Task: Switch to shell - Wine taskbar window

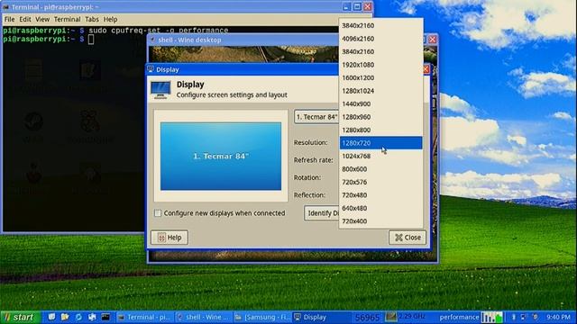Action: click(x=203, y=317)
